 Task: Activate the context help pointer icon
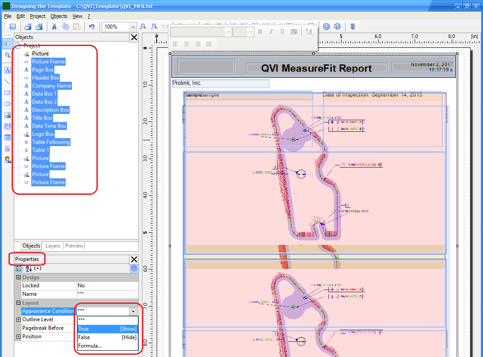coord(337,27)
